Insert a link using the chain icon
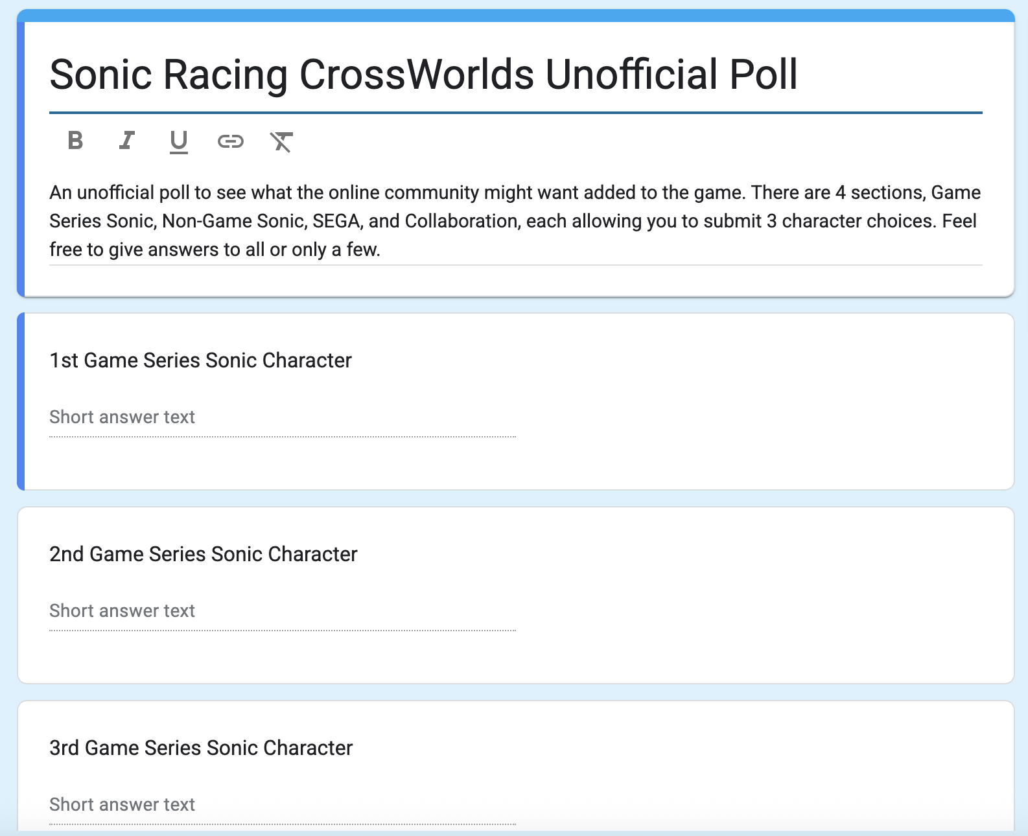Screen dimensions: 1028x836 231,141
